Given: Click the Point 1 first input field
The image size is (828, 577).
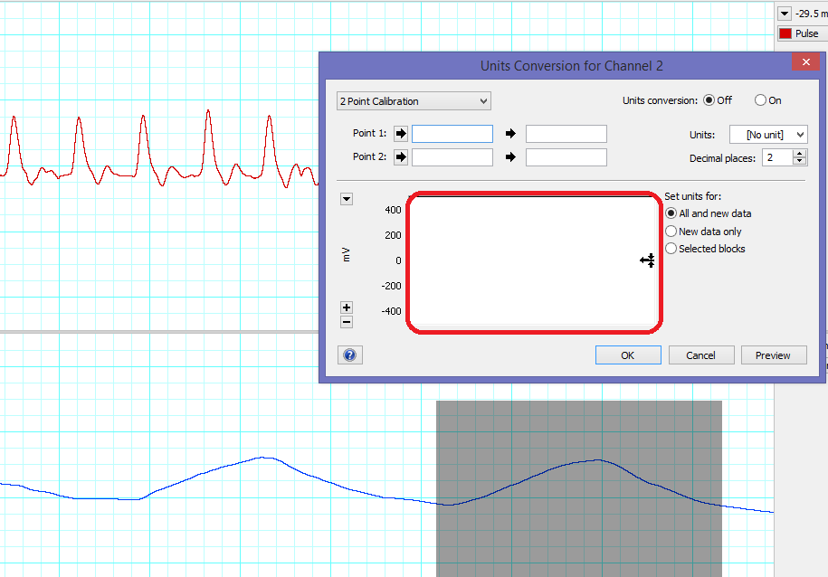Looking at the screenshot, I should (x=452, y=134).
